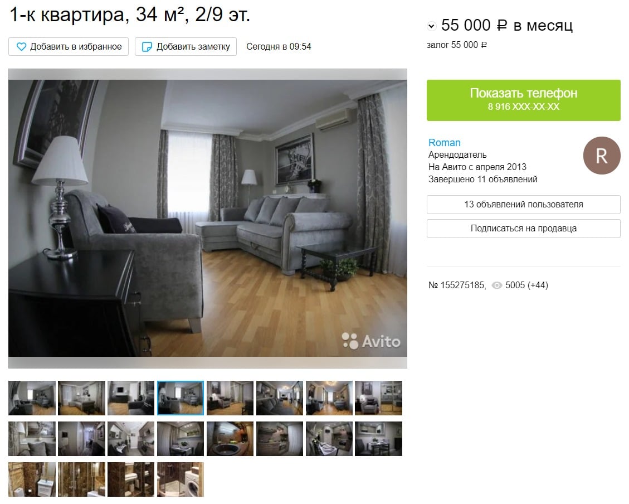Select the highlighted fourth thumbnail in first row
The width and height of the screenshot is (629, 504).
click(181, 398)
